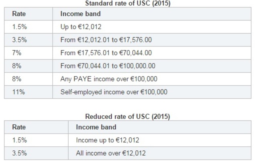The width and height of the screenshot is (261, 164).
Task: Select Income band header in Standard table
Action: coord(80,14)
